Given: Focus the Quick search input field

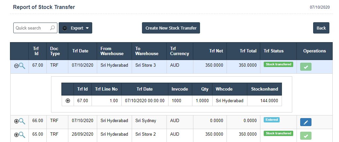Looking at the screenshot, I should pos(32,28).
